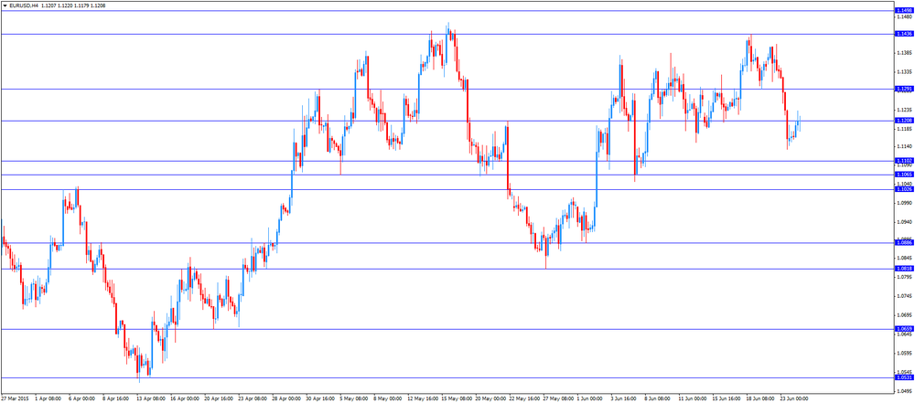Select the 1.0818 horizontal line price label

point(903,269)
